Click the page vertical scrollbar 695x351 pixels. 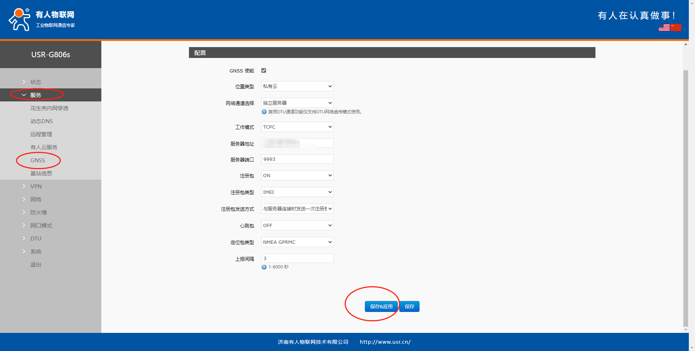(x=686, y=196)
